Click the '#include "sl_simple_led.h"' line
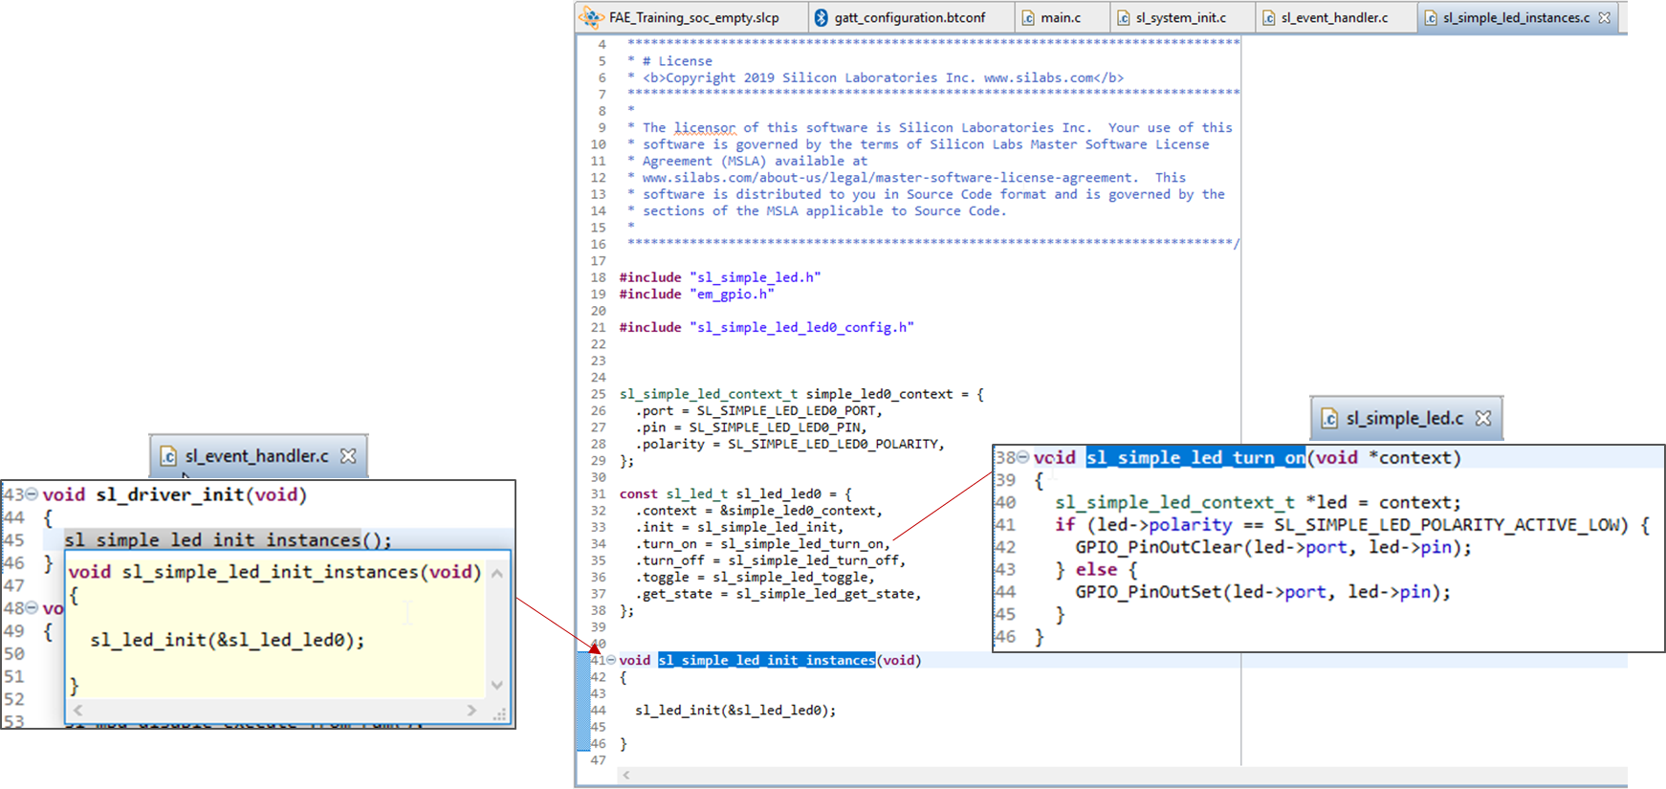This screenshot has width=1666, height=789. click(x=720, y=277)
